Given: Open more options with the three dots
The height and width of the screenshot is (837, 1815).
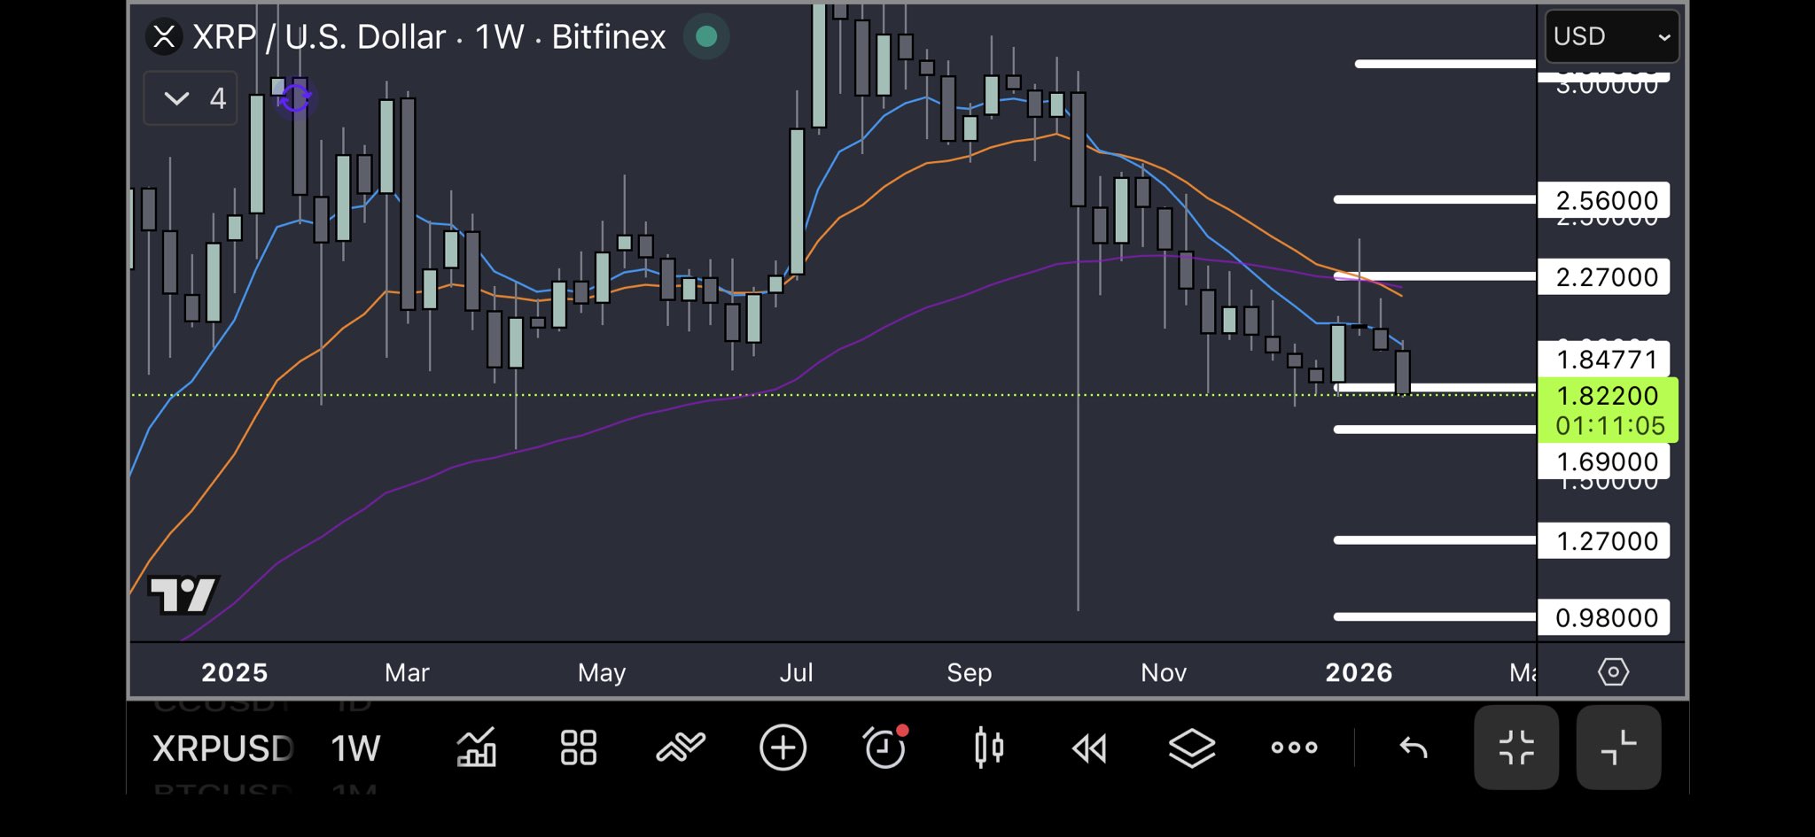Looking at the screenshot, I should [x=1293, y=748].
